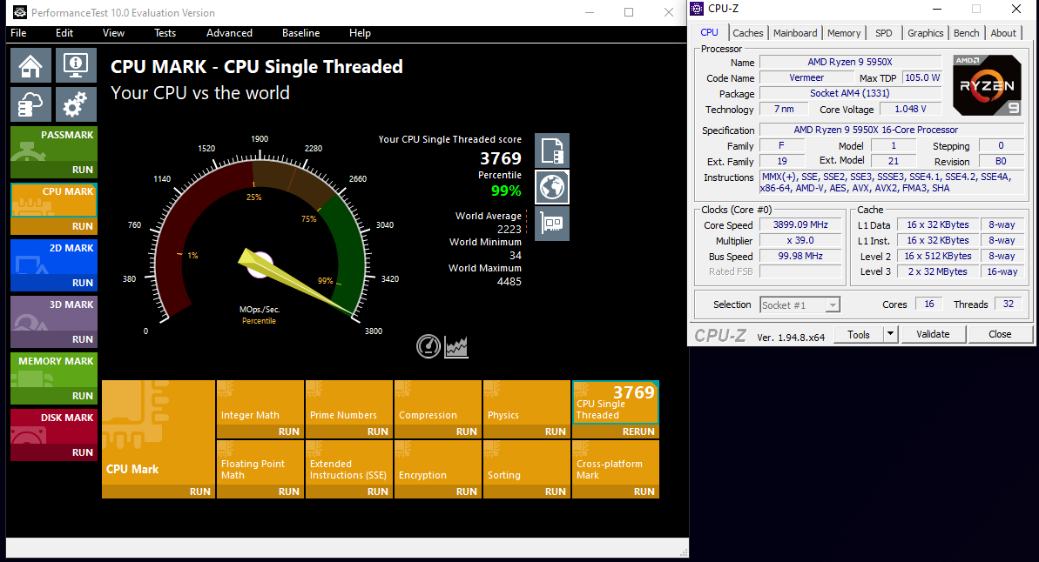Open the Help menu
Image resolution: width=1039 pixels, height=562 pixels.
pos(360,33)
